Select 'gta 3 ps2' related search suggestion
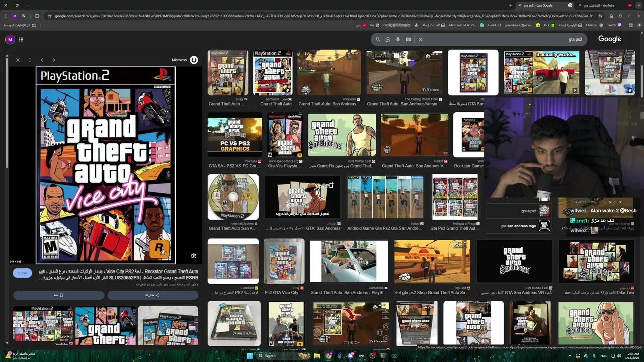Image resolution: width=644 pixels, height=362 pixels. click(519, 211)
